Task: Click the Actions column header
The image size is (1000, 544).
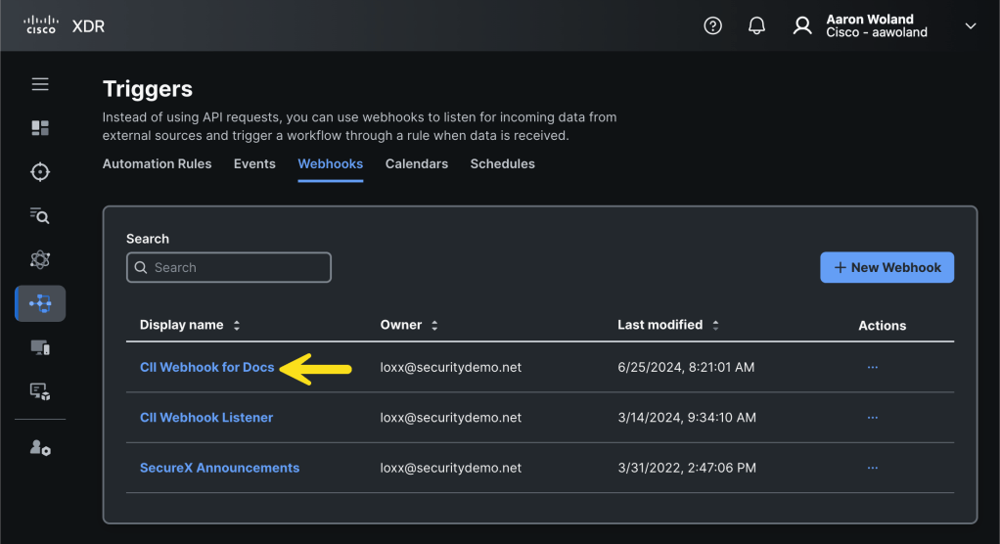Action: coord(882,326)
